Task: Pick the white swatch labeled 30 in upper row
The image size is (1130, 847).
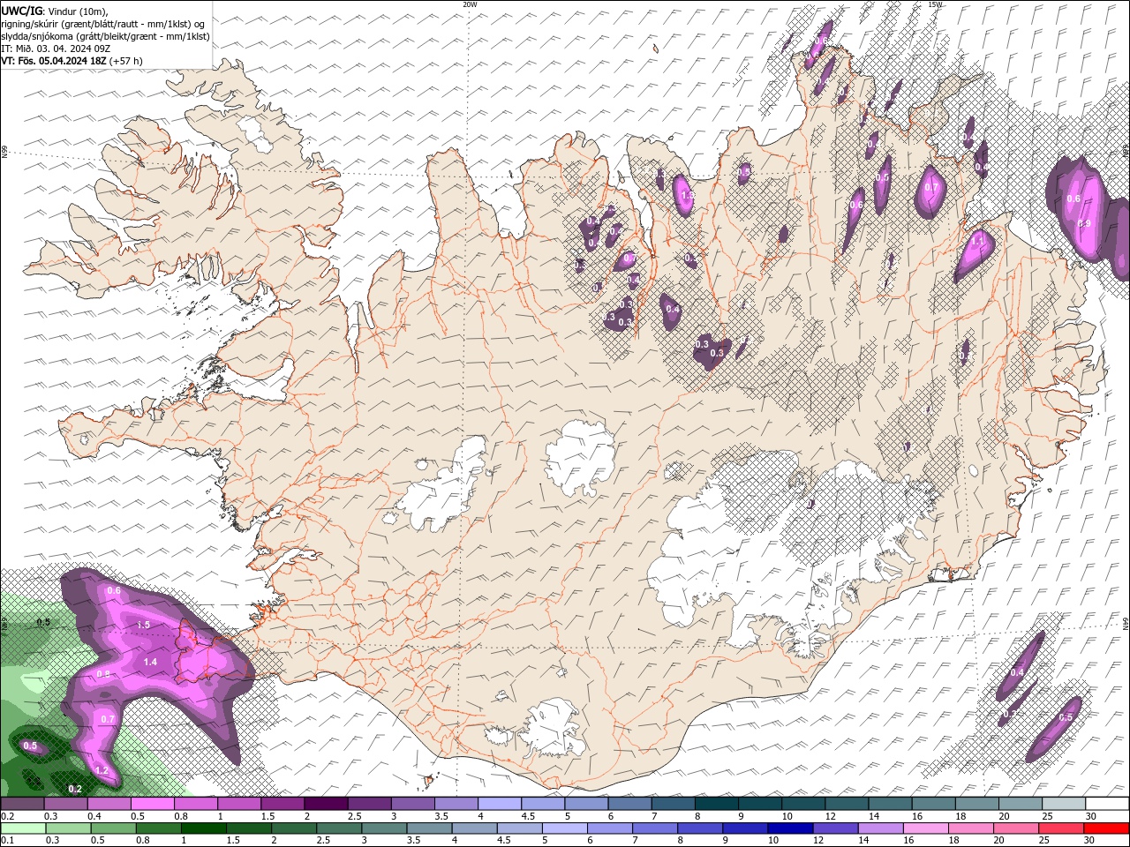Action: (1108, 804)
